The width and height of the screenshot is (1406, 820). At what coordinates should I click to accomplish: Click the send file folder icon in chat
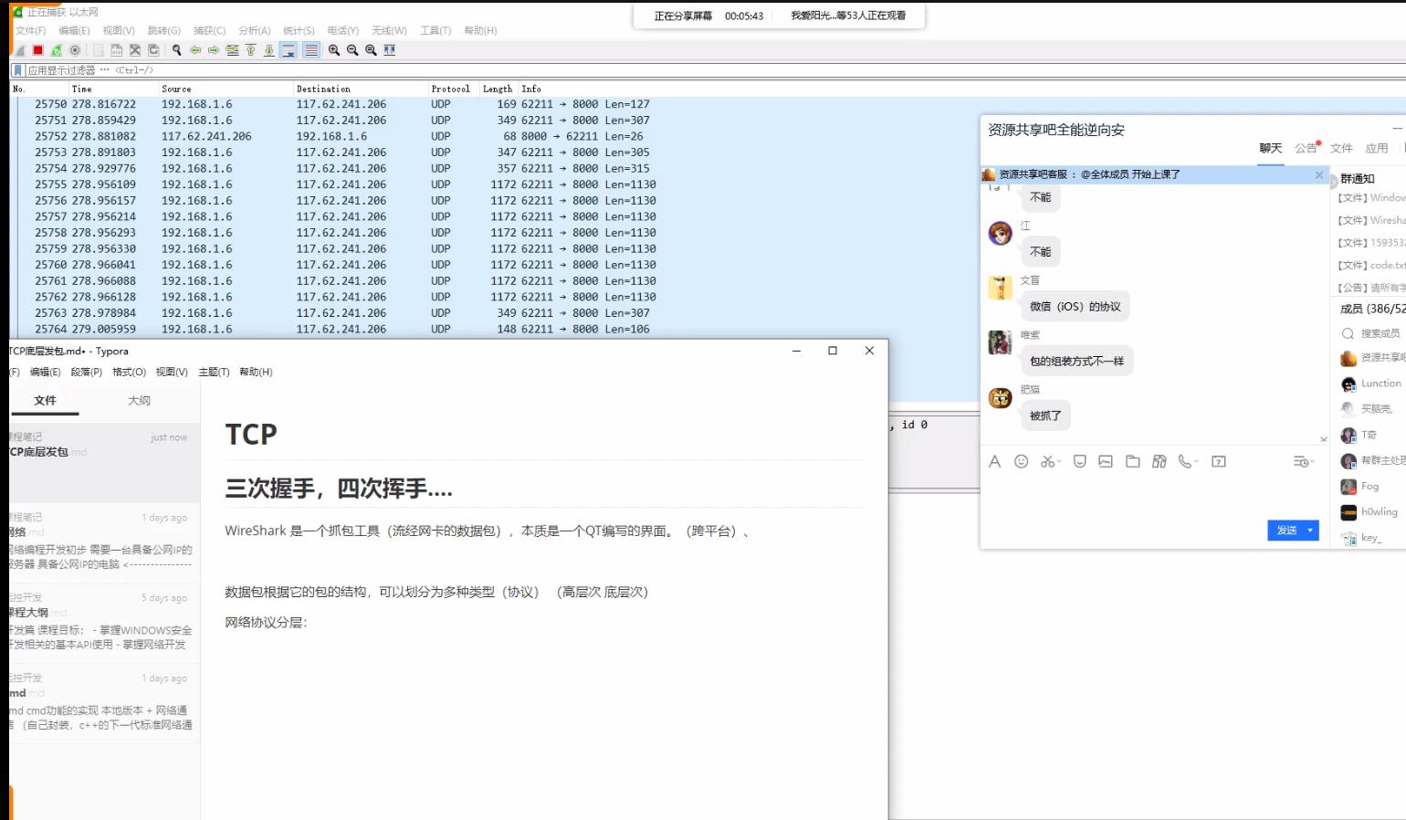tap(1133, 461)
